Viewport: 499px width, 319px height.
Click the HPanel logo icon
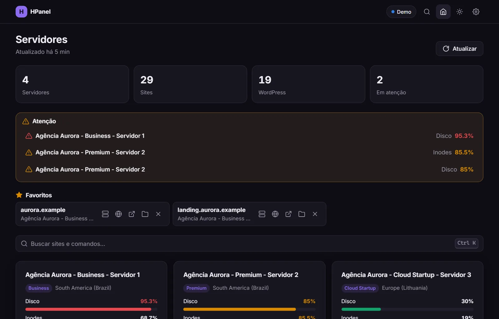coord(21,12)
